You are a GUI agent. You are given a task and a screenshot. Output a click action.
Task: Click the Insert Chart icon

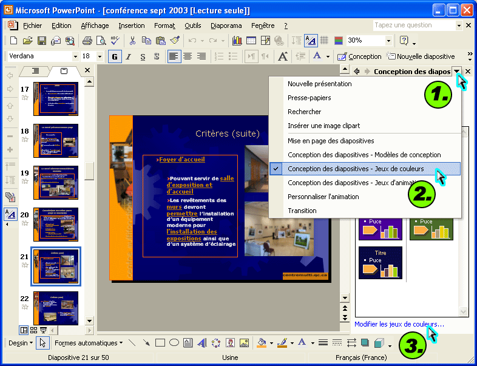coord(237,41)
